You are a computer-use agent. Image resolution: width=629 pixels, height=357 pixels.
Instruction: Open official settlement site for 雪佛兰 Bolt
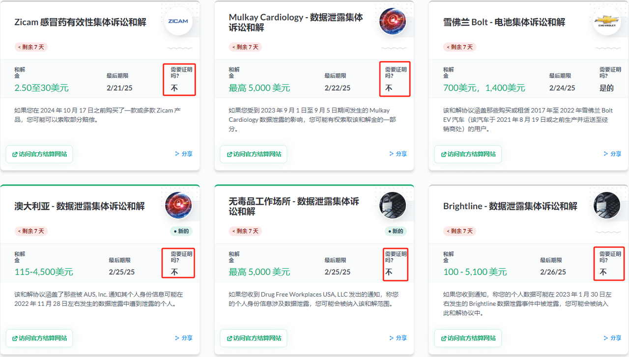click(x=468, y=154)
